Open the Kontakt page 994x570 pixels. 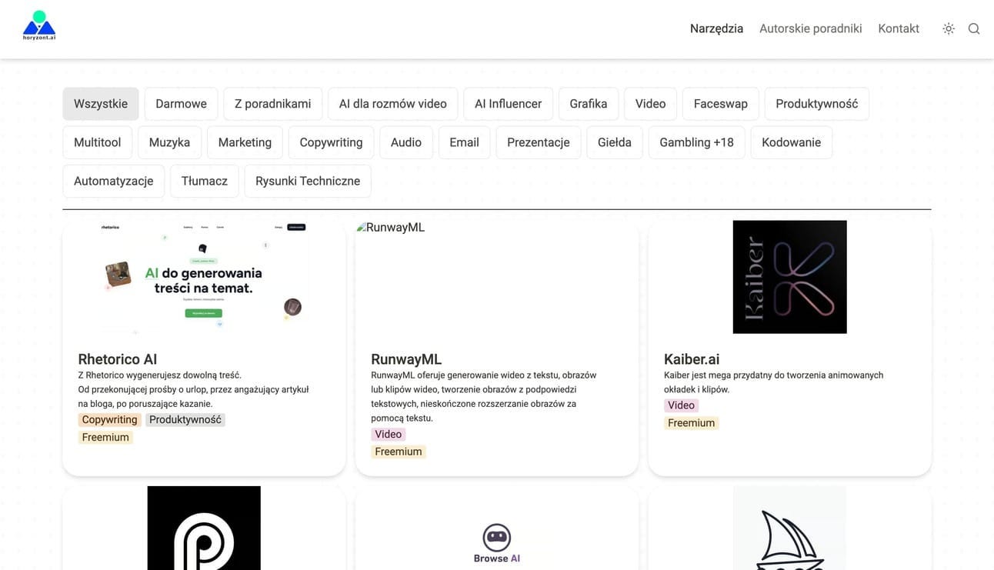(899, 28)
